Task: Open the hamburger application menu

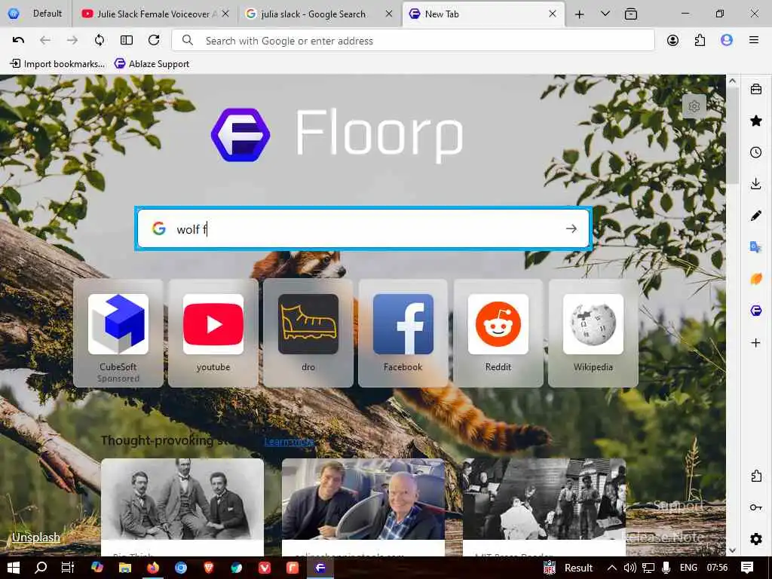Action: [754, 41]
